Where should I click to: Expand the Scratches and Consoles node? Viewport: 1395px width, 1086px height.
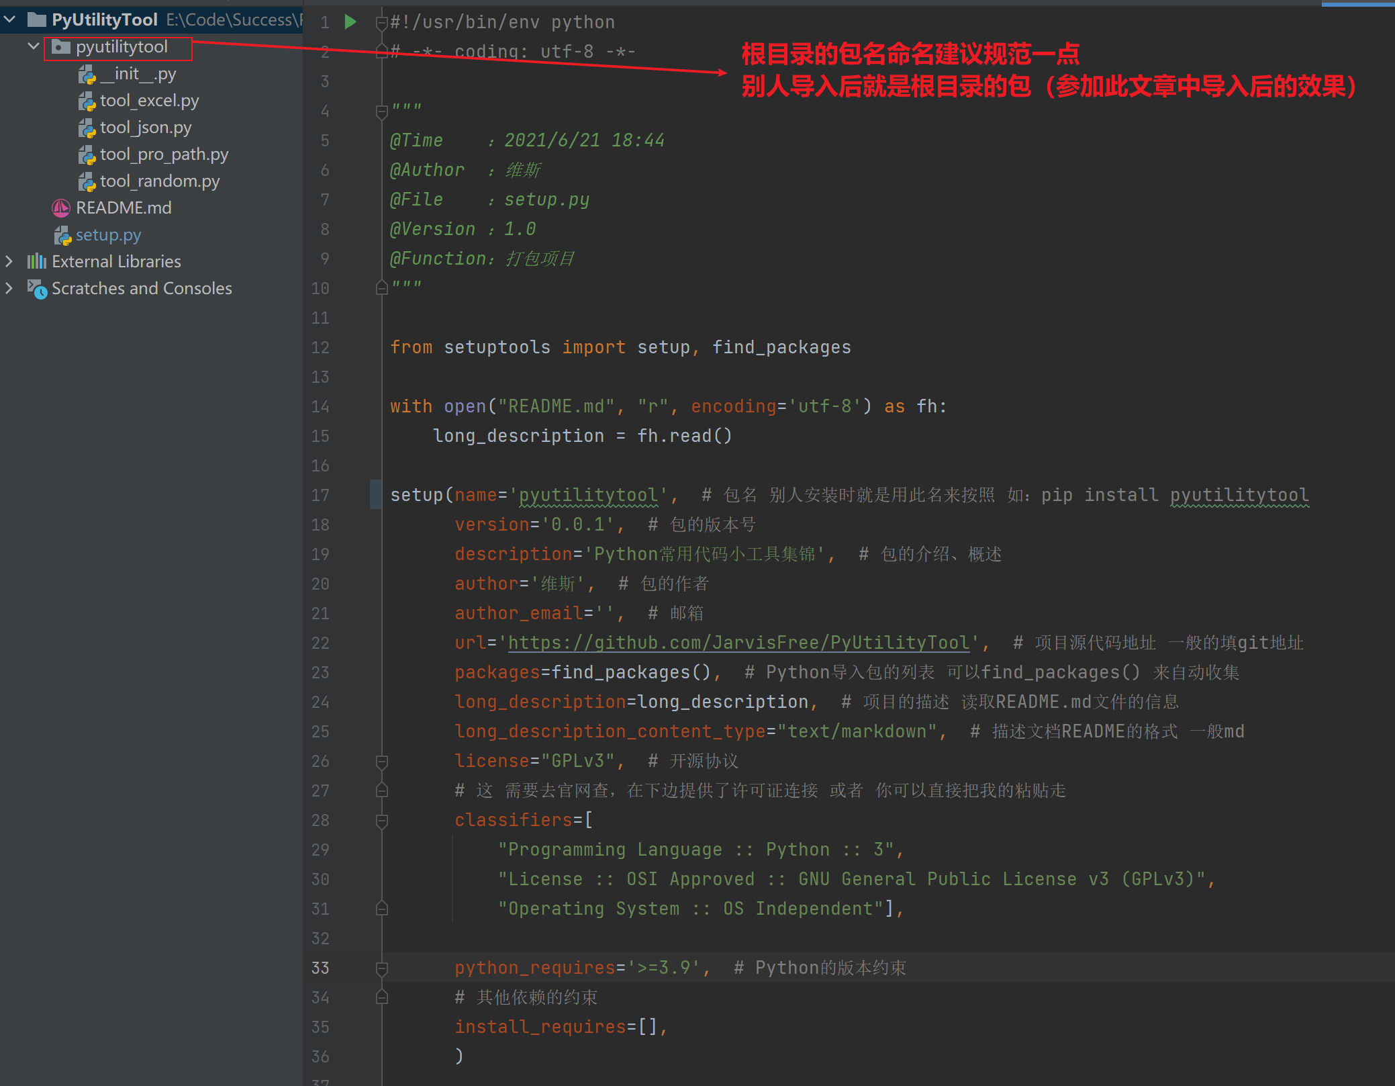pyautogui.click(x=9, y=288)
